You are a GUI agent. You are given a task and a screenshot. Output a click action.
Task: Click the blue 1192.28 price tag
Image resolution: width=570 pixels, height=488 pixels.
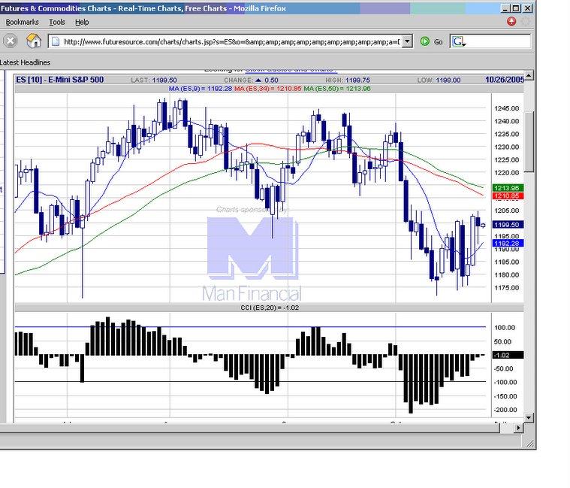pos(508,243)
